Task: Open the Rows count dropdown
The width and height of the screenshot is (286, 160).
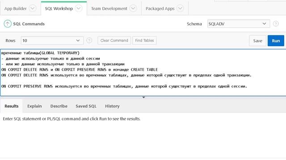Action: click(x=52, y=40)
